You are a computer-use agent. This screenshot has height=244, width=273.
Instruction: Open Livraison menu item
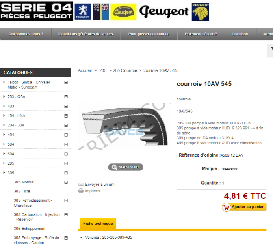pos(240,34)
